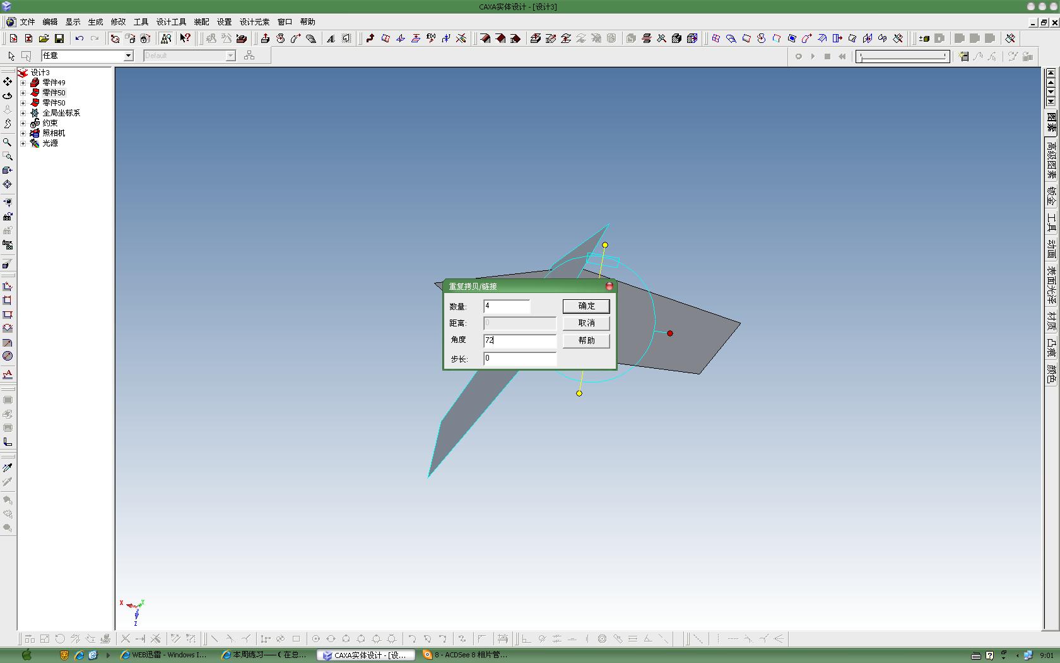Expand the 照相机 tree node
1060x663 pixels.
pos(23,133)
